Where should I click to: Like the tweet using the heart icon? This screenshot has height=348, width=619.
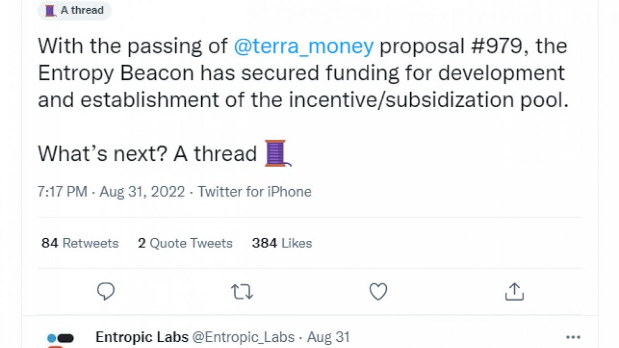[x=378, y=291]
